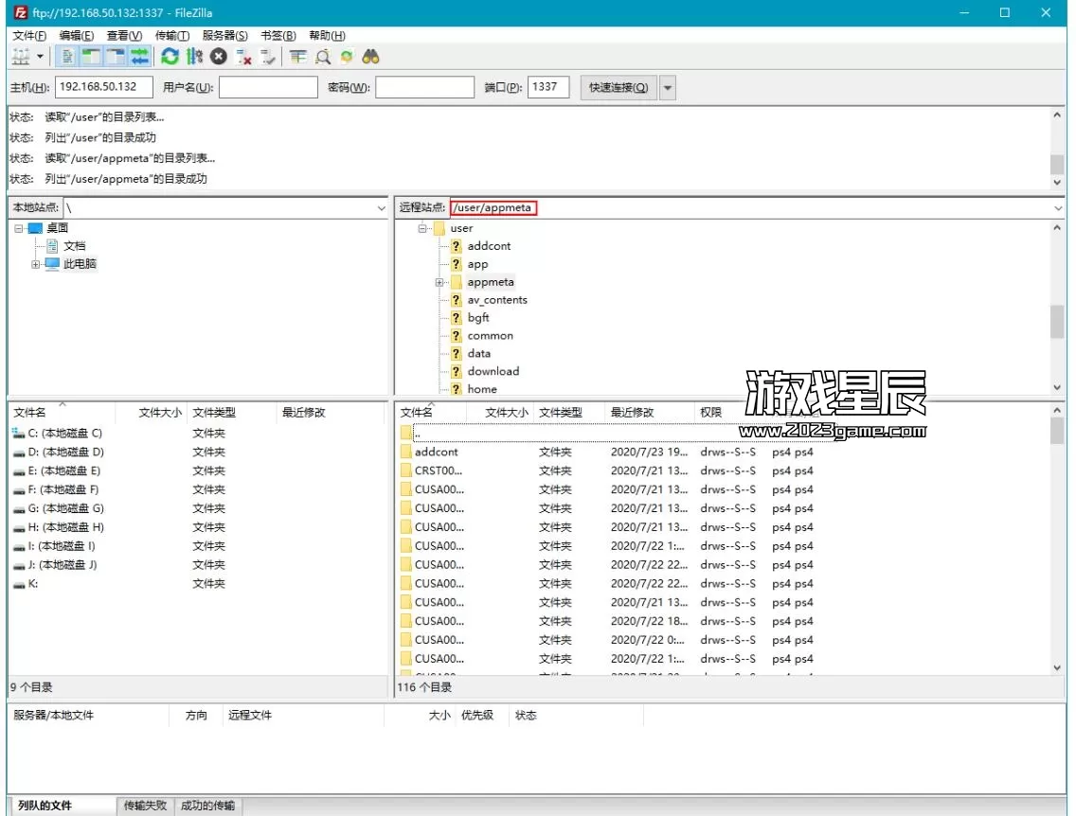The width and height of the screenshot is (1076, 816).
Task: Click the 用户名 input field
Action: pos(268,87)
